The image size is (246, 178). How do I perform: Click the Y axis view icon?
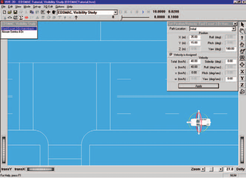242,78
